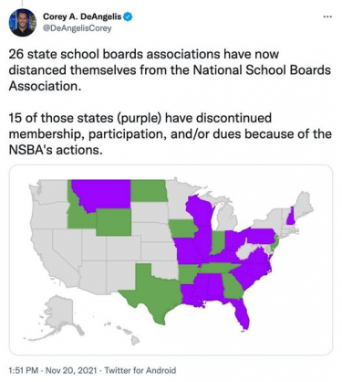This screenshot has height=382, width=342.
Task: Select green Iowa on the map
Action: click(x=181, y=228)
